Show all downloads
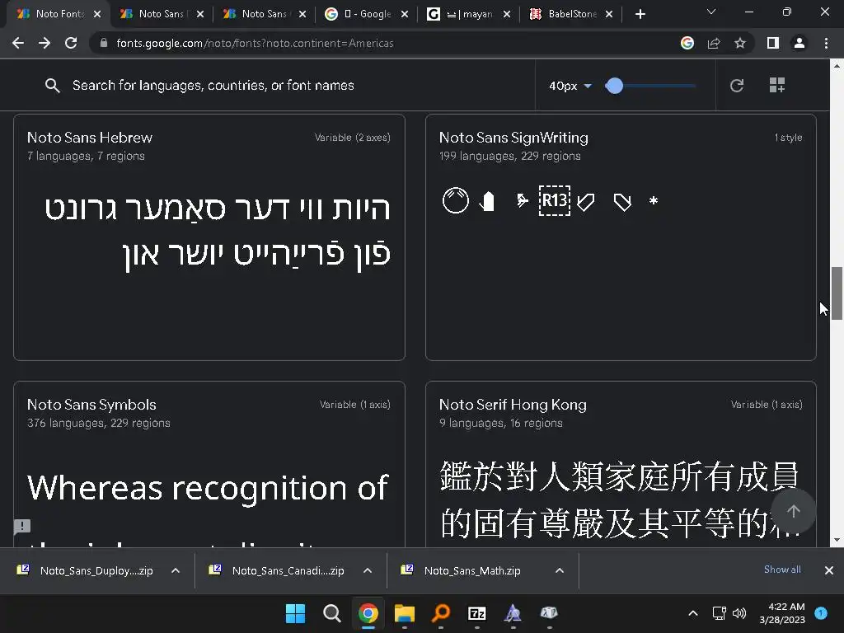The width and height of the screenshot is (844, 633). pyautogui.click(x=782, y=570)
